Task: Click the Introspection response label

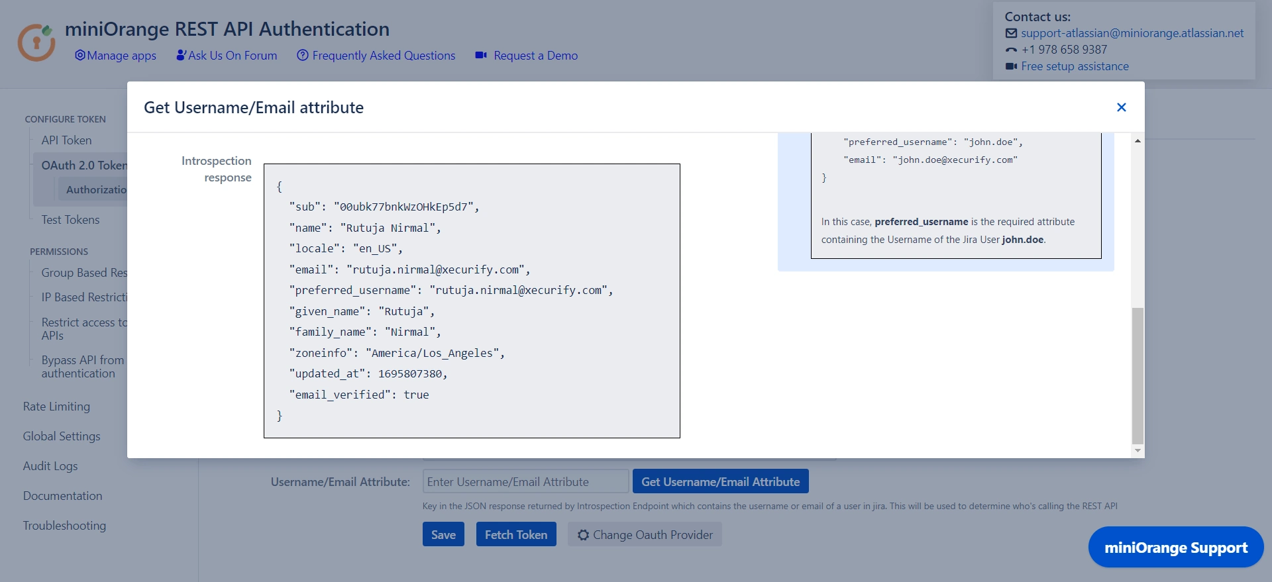Action: (x=217, y=169)
